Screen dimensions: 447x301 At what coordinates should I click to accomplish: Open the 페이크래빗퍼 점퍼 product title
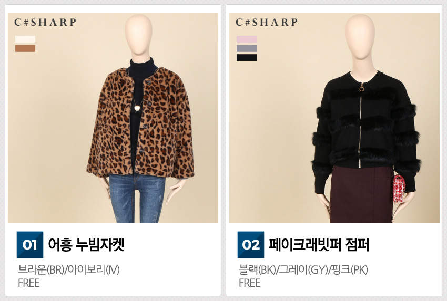pos(319,245)
